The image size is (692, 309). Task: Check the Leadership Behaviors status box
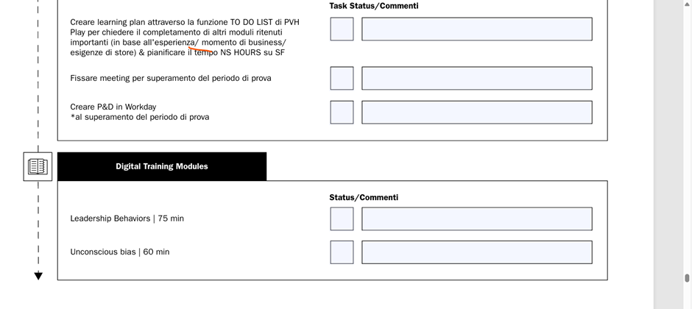[342, 219]
